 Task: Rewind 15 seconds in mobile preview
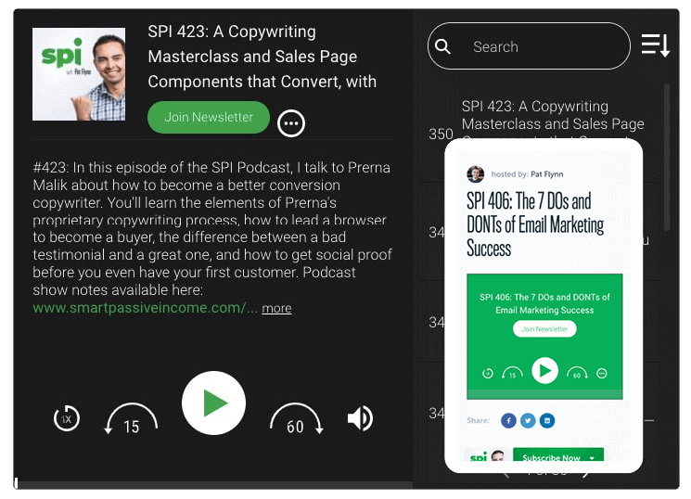coord(512,374)
